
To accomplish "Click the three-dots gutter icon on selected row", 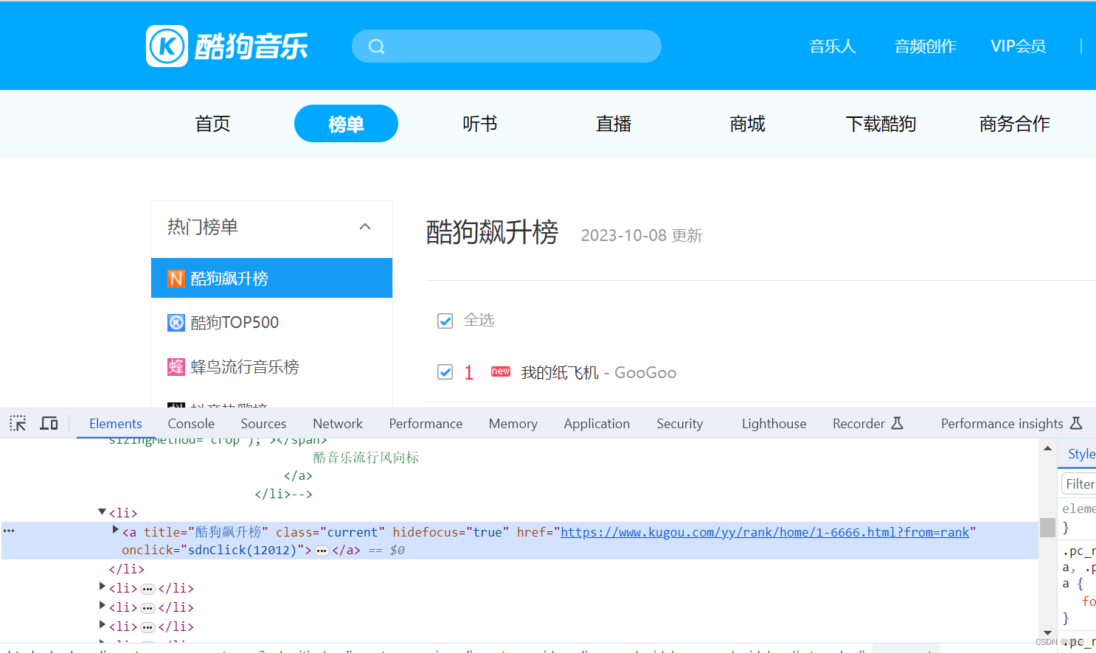I will 9,531.
